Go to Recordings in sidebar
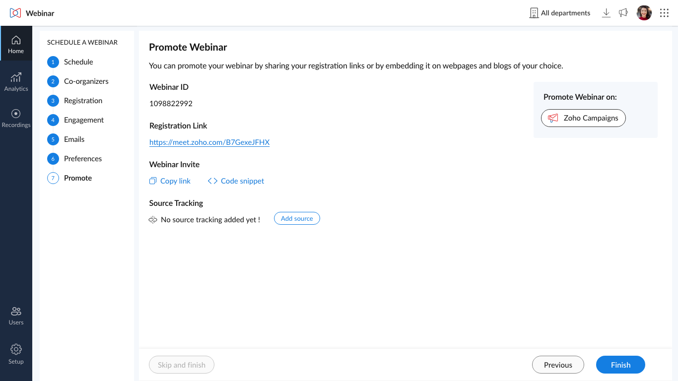This screenshot has height=381, width=678. tap(16, 118)
